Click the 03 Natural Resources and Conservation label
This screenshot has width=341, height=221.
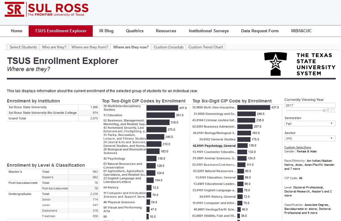tap(123, 166)
